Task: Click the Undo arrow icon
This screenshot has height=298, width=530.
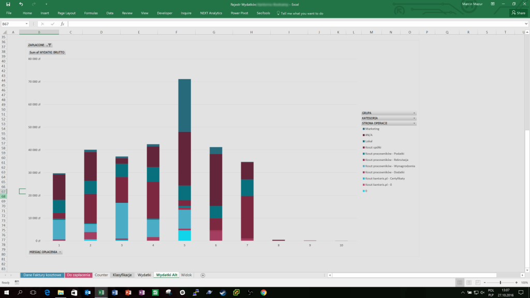Action: tap(21, 4)
